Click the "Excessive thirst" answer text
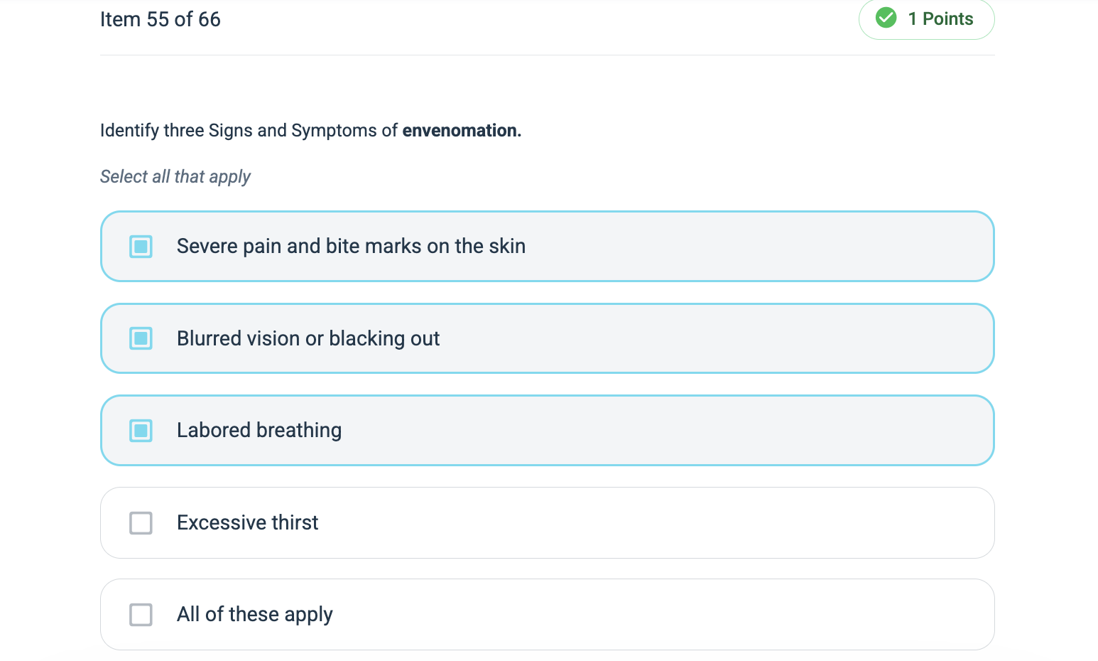 247,523
